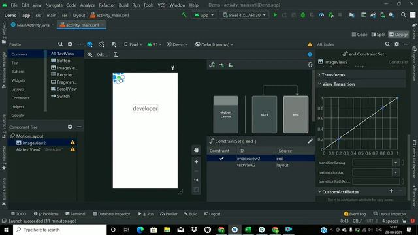Viewport: 418px width, 235px height.
Task: Switch to Code view mode
Action: pos(359,35)
